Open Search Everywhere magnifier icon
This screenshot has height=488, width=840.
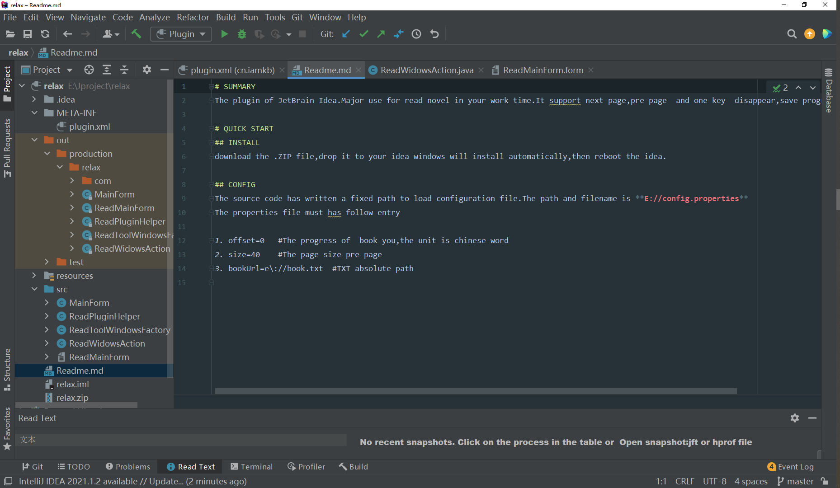point(792,34)
